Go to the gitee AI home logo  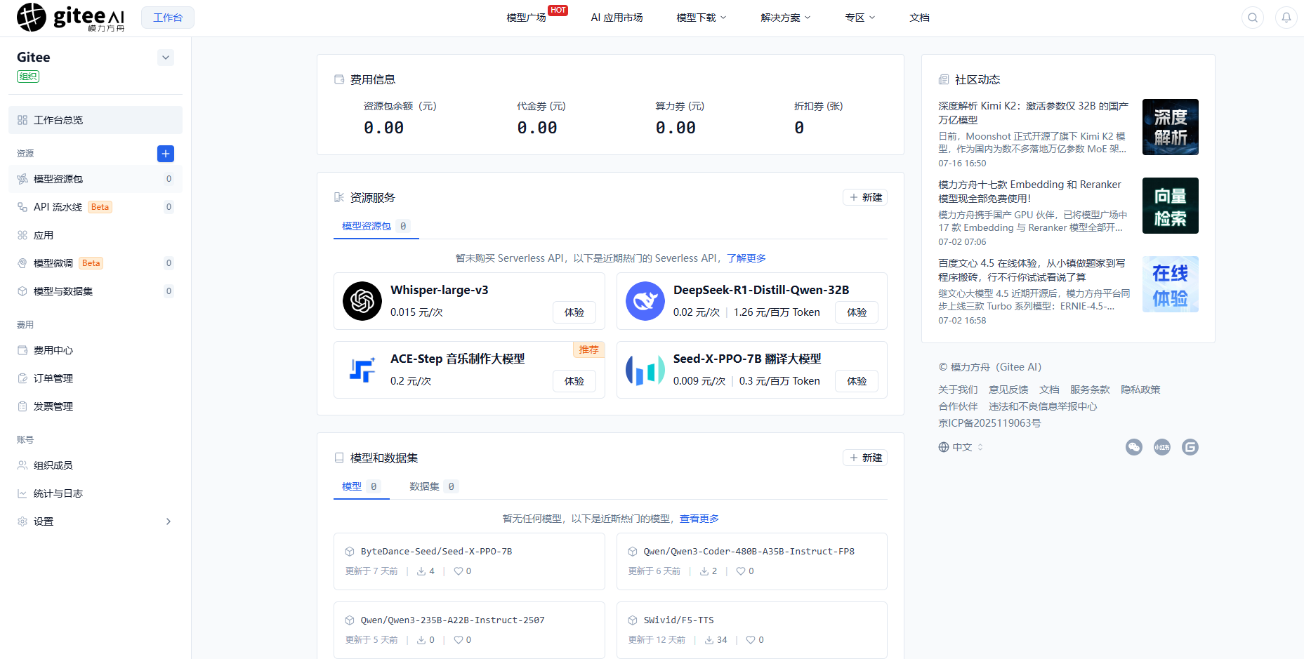click(x=71, y=18)
